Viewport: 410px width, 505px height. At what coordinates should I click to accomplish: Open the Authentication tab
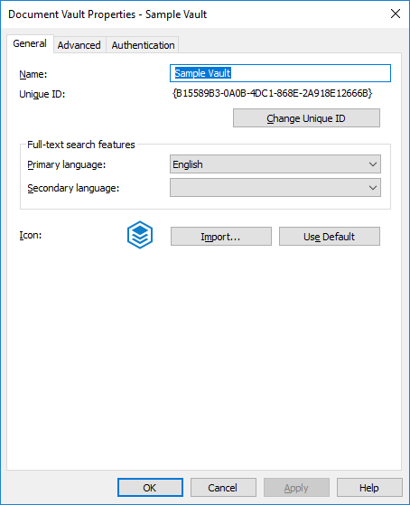pyautogui.click(x=143, y=45)
